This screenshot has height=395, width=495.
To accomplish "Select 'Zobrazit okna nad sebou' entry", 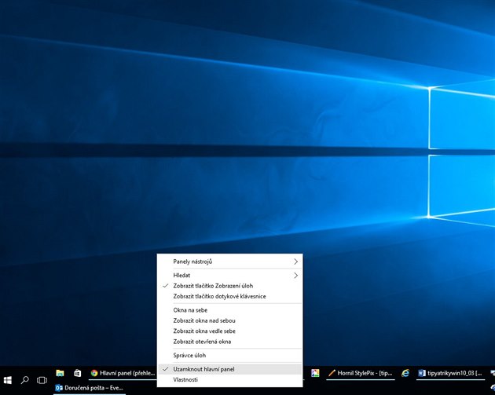I will [204, 320].
